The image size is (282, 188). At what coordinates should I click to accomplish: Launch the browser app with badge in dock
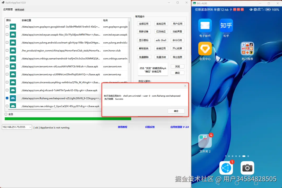pos(226,168)
